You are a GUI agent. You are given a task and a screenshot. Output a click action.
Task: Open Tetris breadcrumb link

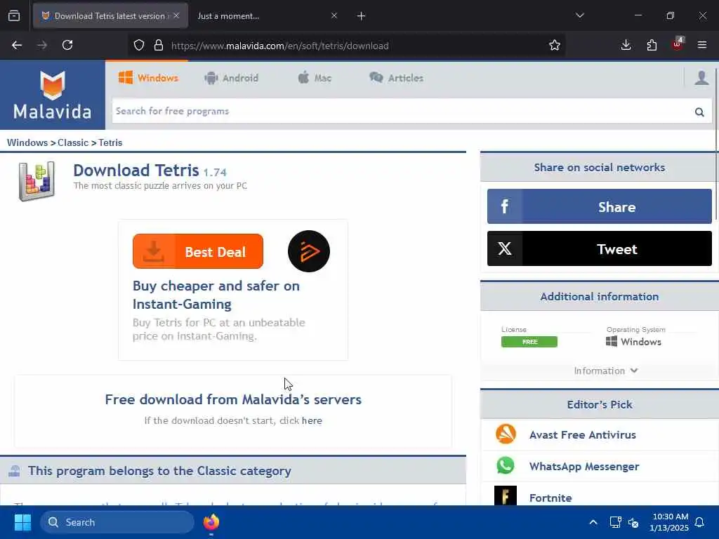[110, 142]
